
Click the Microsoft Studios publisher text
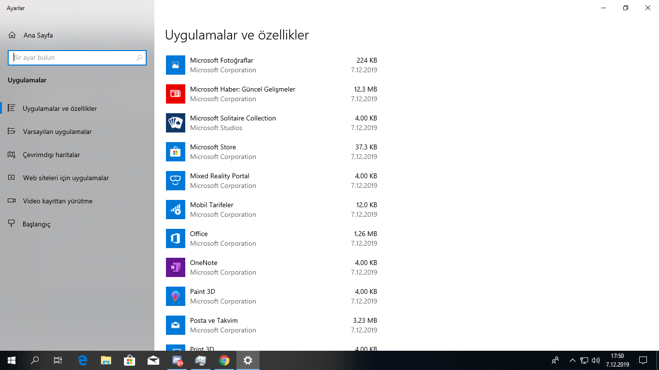click(216, 128)
